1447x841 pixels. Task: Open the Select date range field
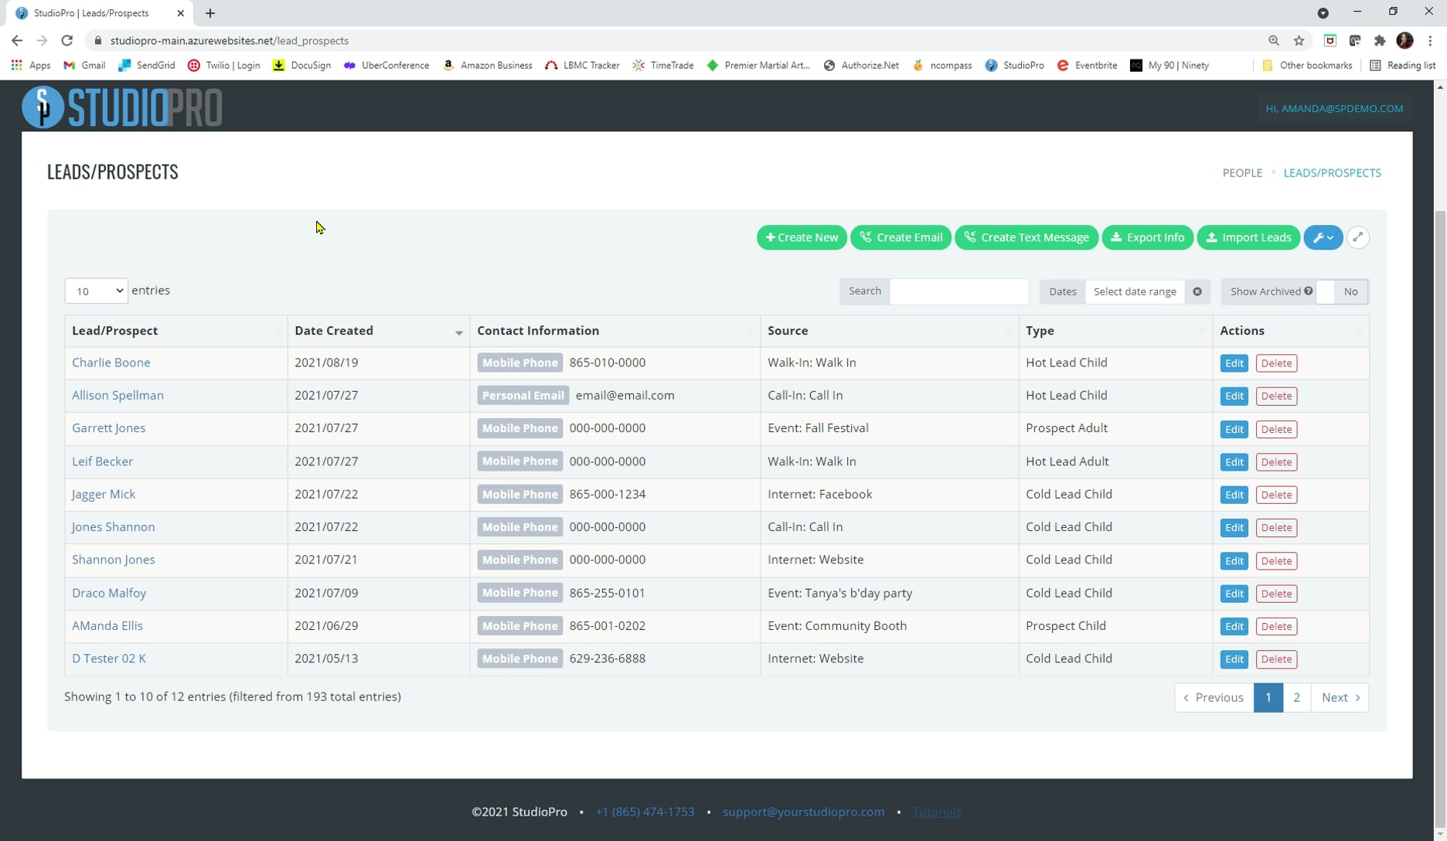(x=1135, y=291)
